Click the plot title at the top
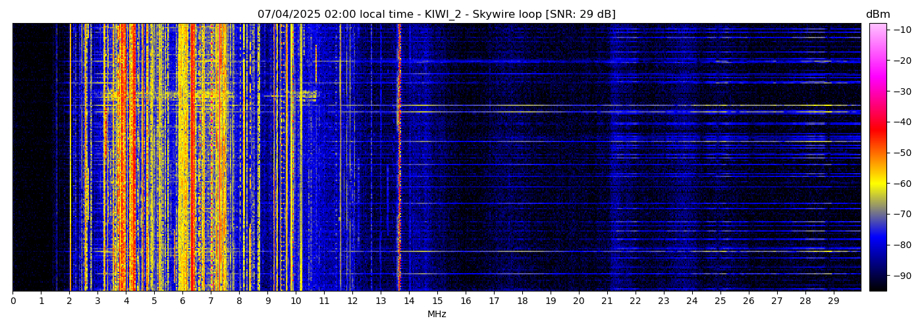 436,14
